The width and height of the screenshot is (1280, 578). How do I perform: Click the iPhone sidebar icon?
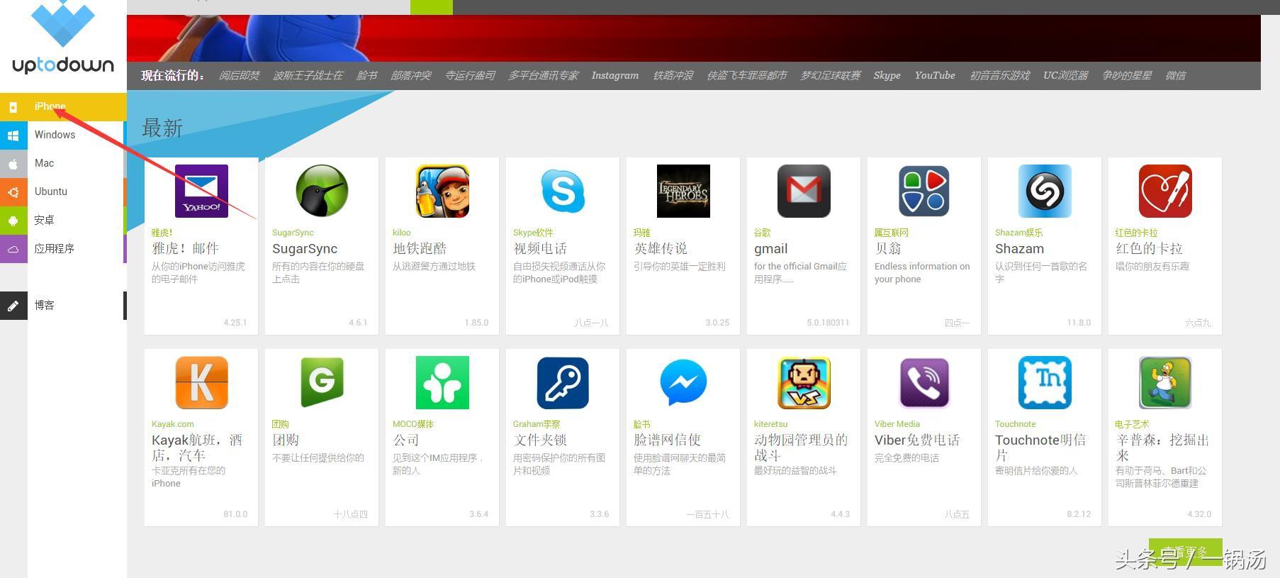(13, 107)
